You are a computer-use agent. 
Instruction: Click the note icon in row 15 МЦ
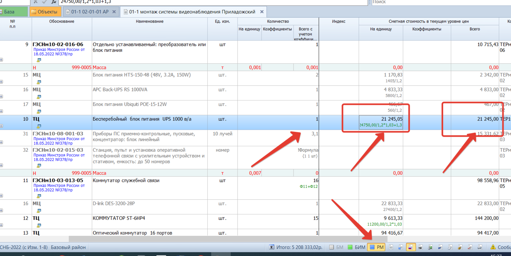click(39, 82)
